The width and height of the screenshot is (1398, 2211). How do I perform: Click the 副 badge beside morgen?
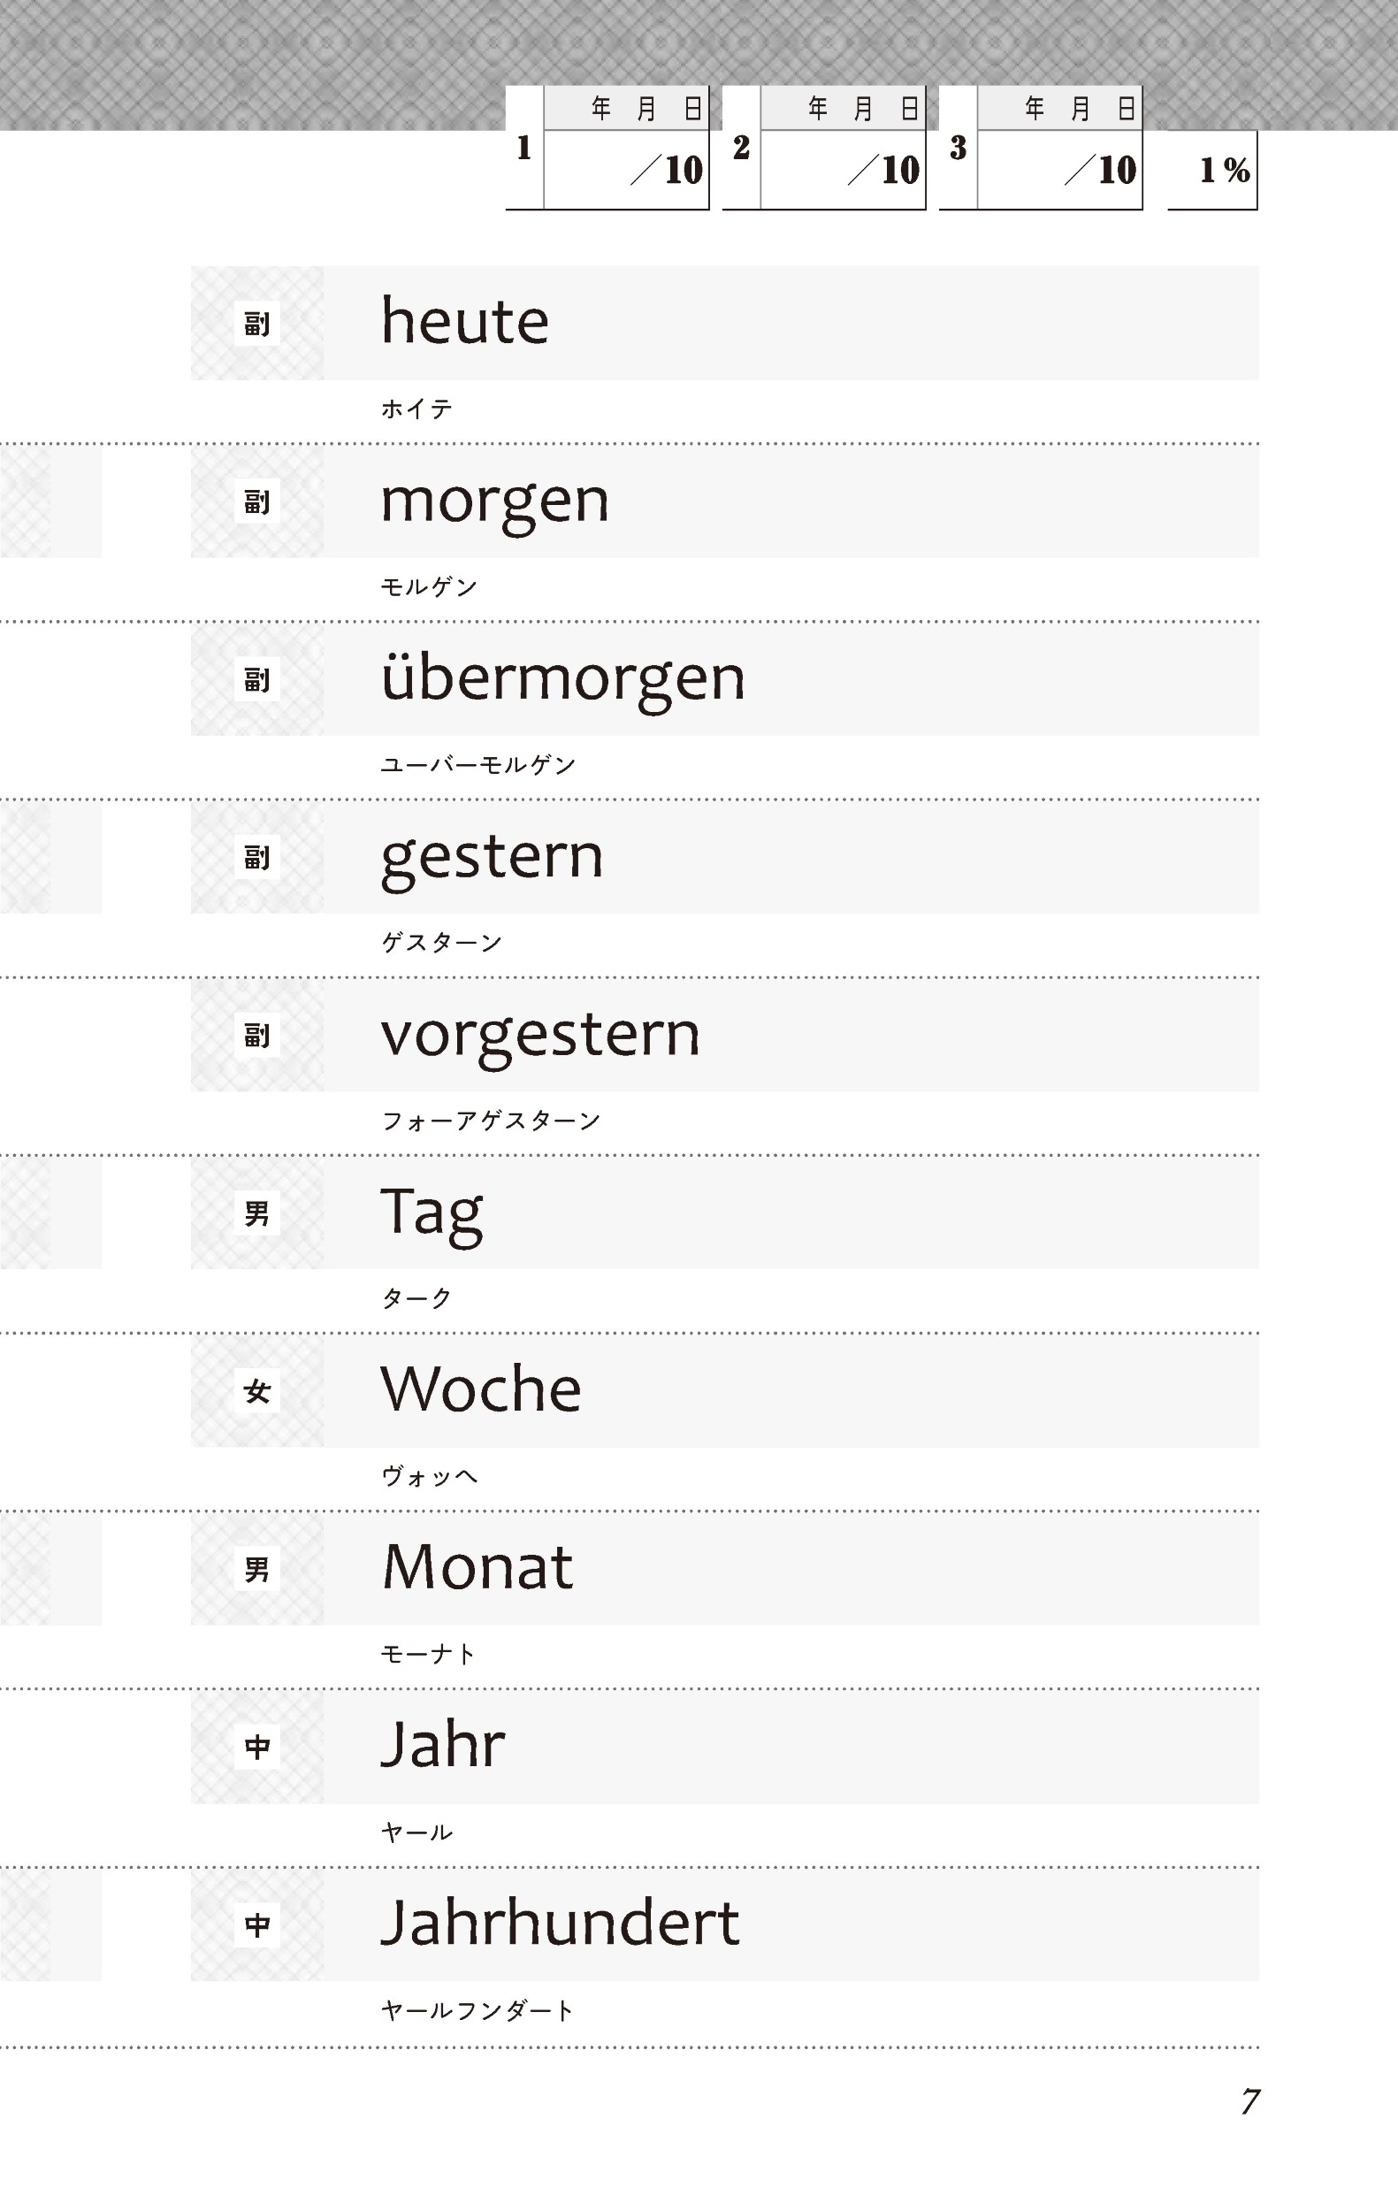pyautogui.click(x=257, y=502)
